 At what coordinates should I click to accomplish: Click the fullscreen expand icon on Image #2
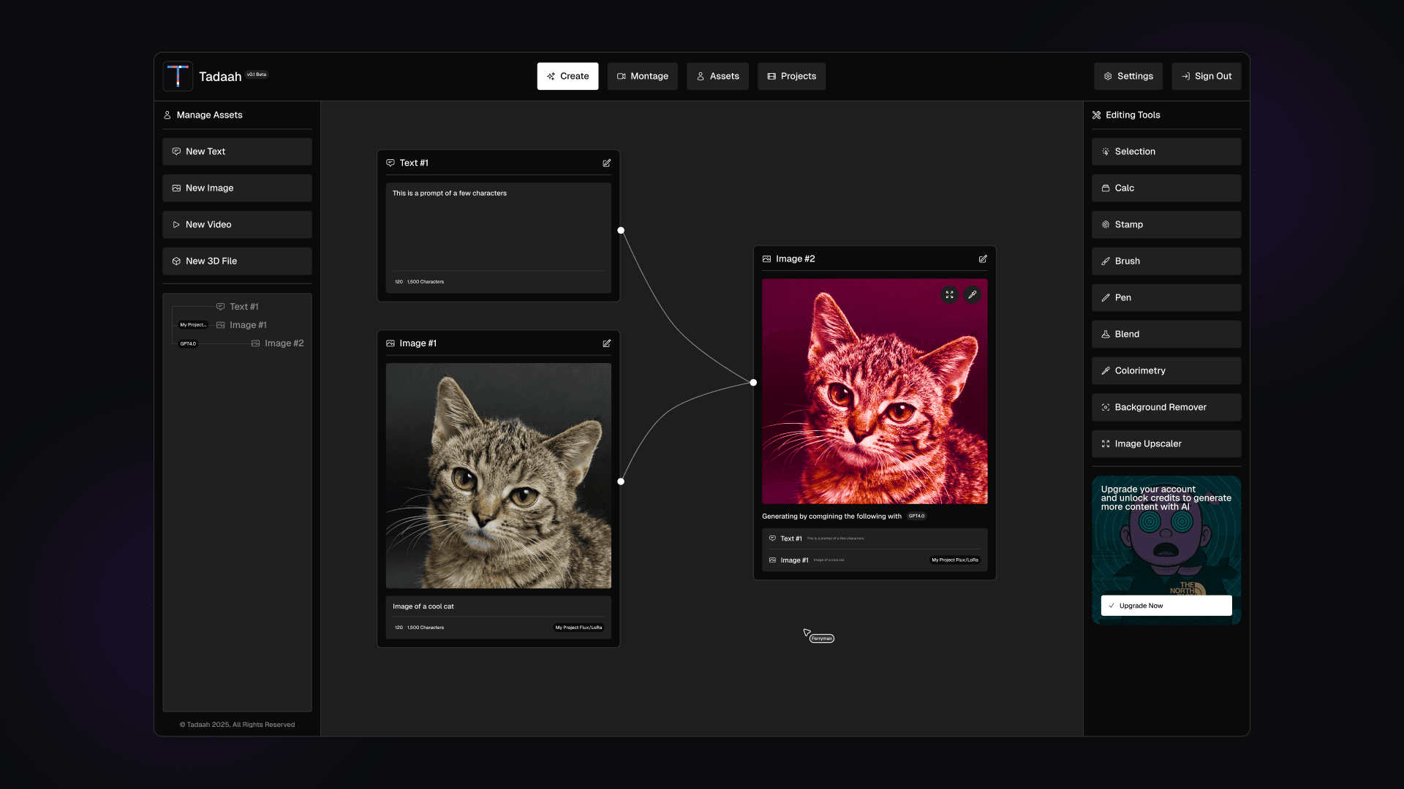point(949,294)
